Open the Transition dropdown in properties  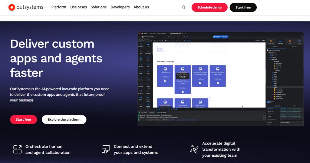(x=292, y=122)
